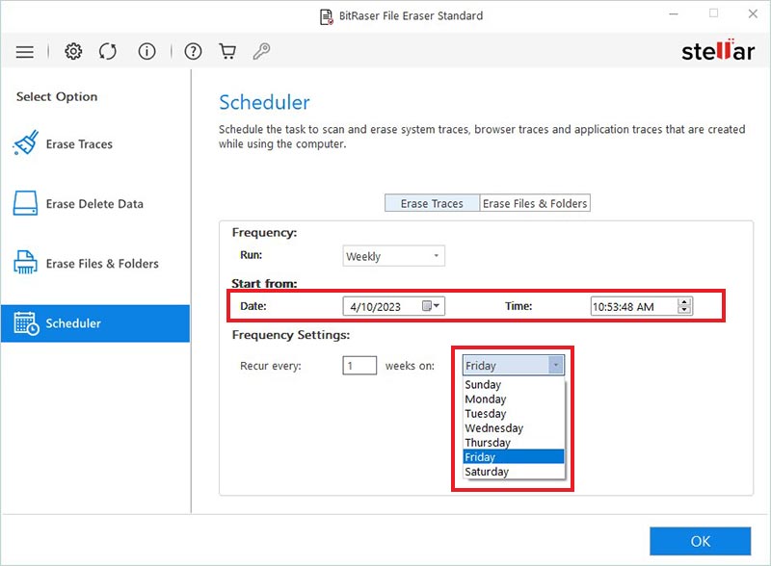
Task: Click the OK button
Action: coord(701,541)
